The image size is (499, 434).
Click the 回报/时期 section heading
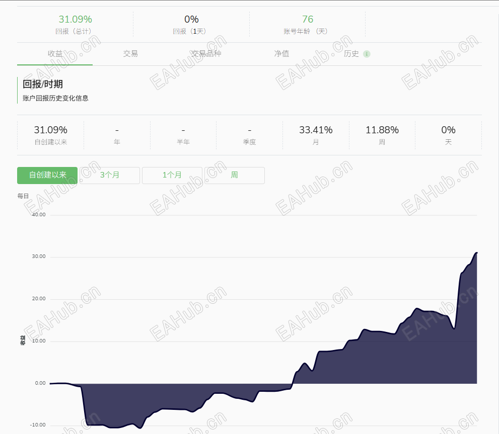(x=43, y=84)
